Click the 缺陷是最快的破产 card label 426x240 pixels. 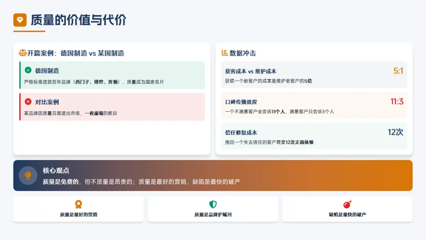click(347, 215)
